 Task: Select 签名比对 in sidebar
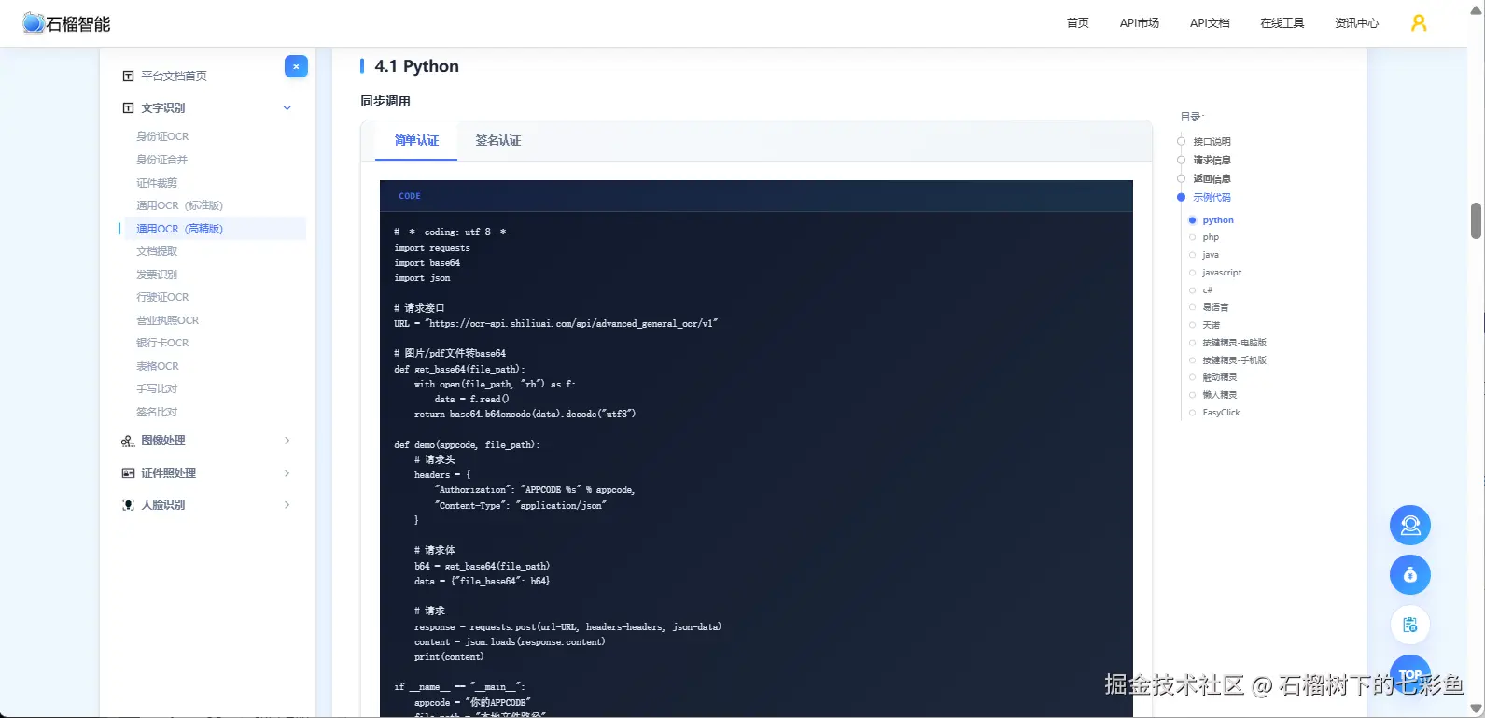click(157, 412)
